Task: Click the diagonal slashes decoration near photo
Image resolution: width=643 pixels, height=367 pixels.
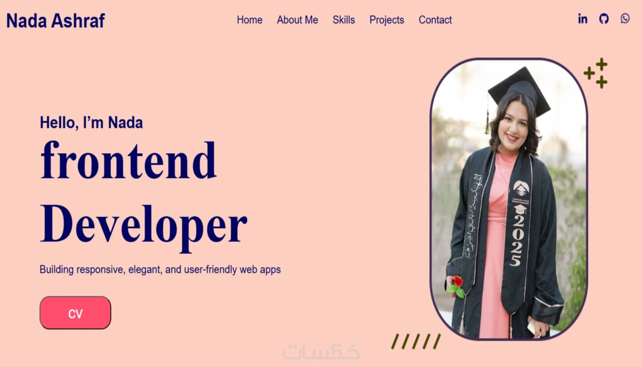Action: point(416,341)
